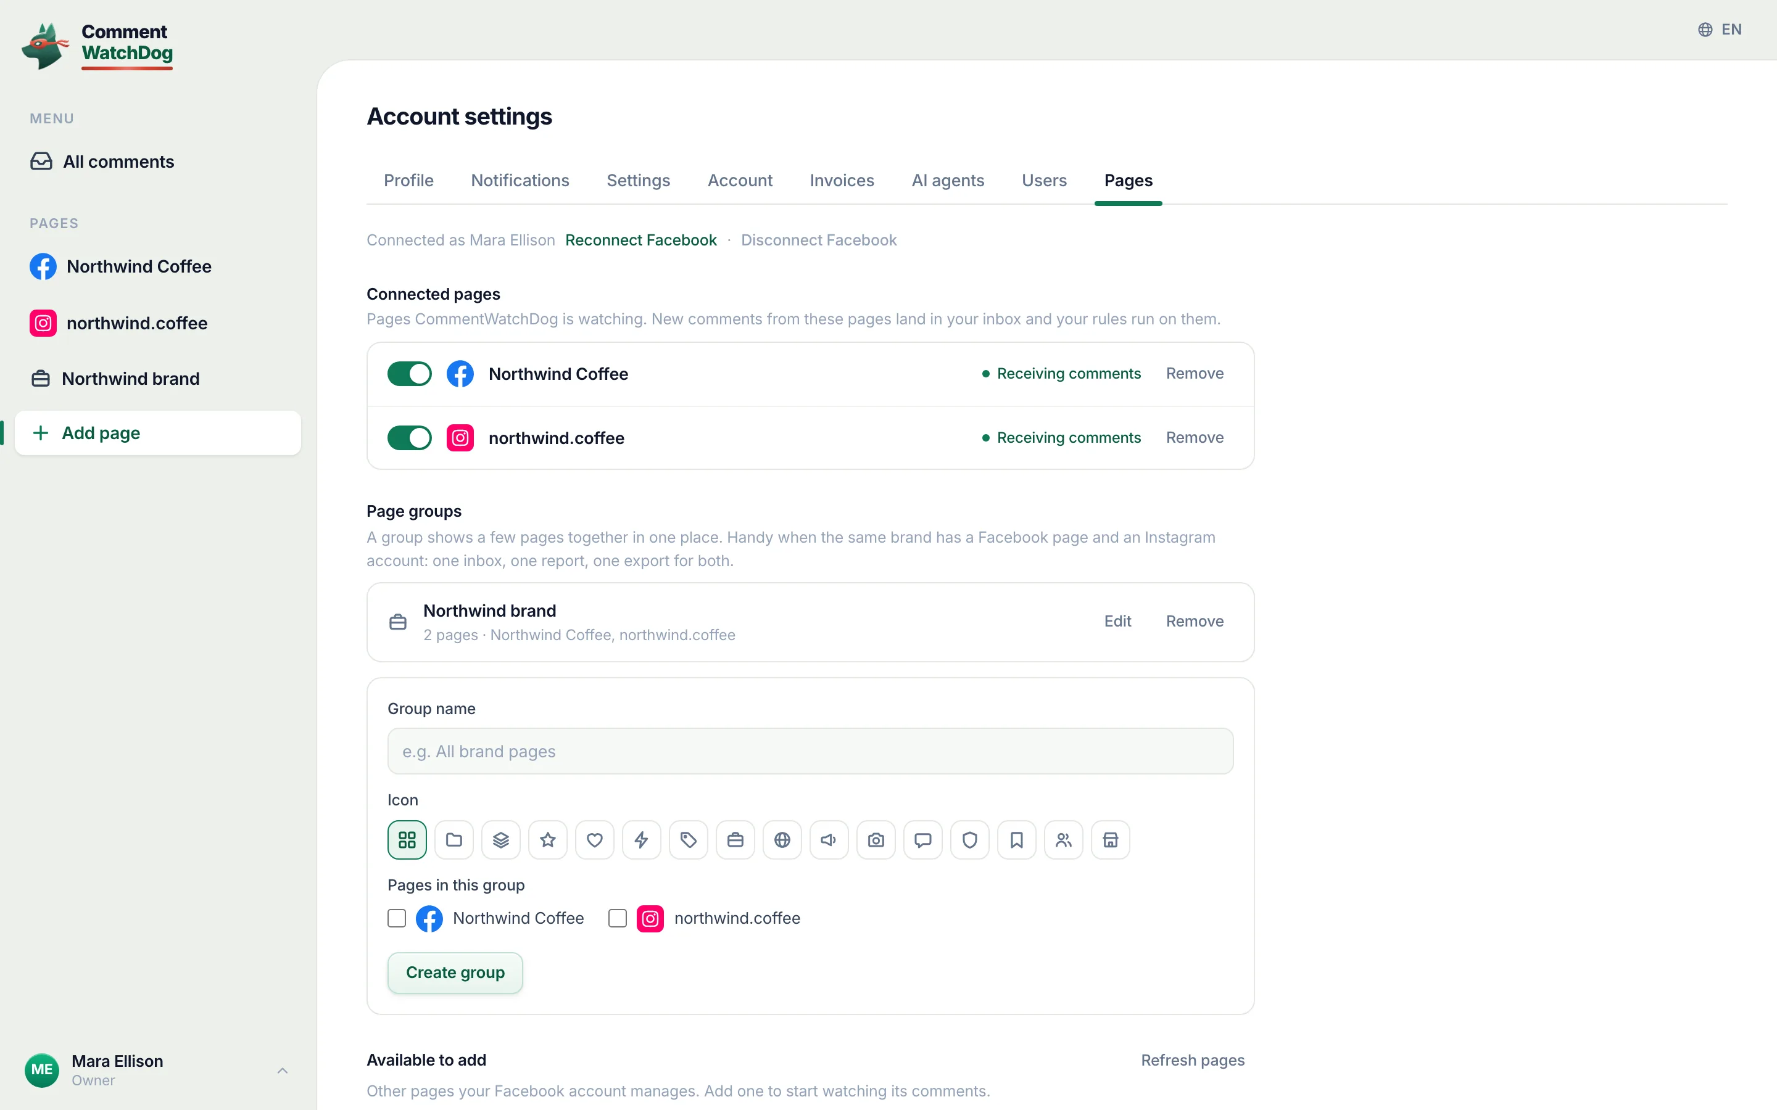Open the Invoices tab
This screenshot has width=1777, height=1110.
pyautogui.click(x=842, y=181)
